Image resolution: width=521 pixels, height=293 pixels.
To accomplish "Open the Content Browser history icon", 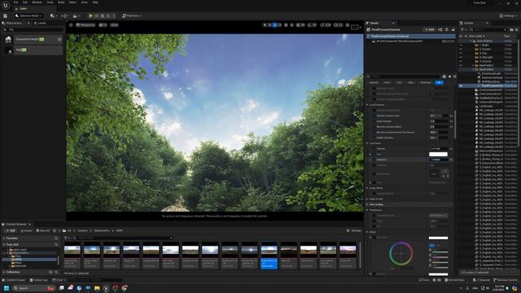I will click(55, 230).
